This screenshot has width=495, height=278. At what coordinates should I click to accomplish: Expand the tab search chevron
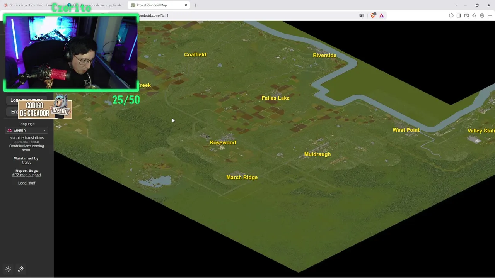tap(456, 5)
